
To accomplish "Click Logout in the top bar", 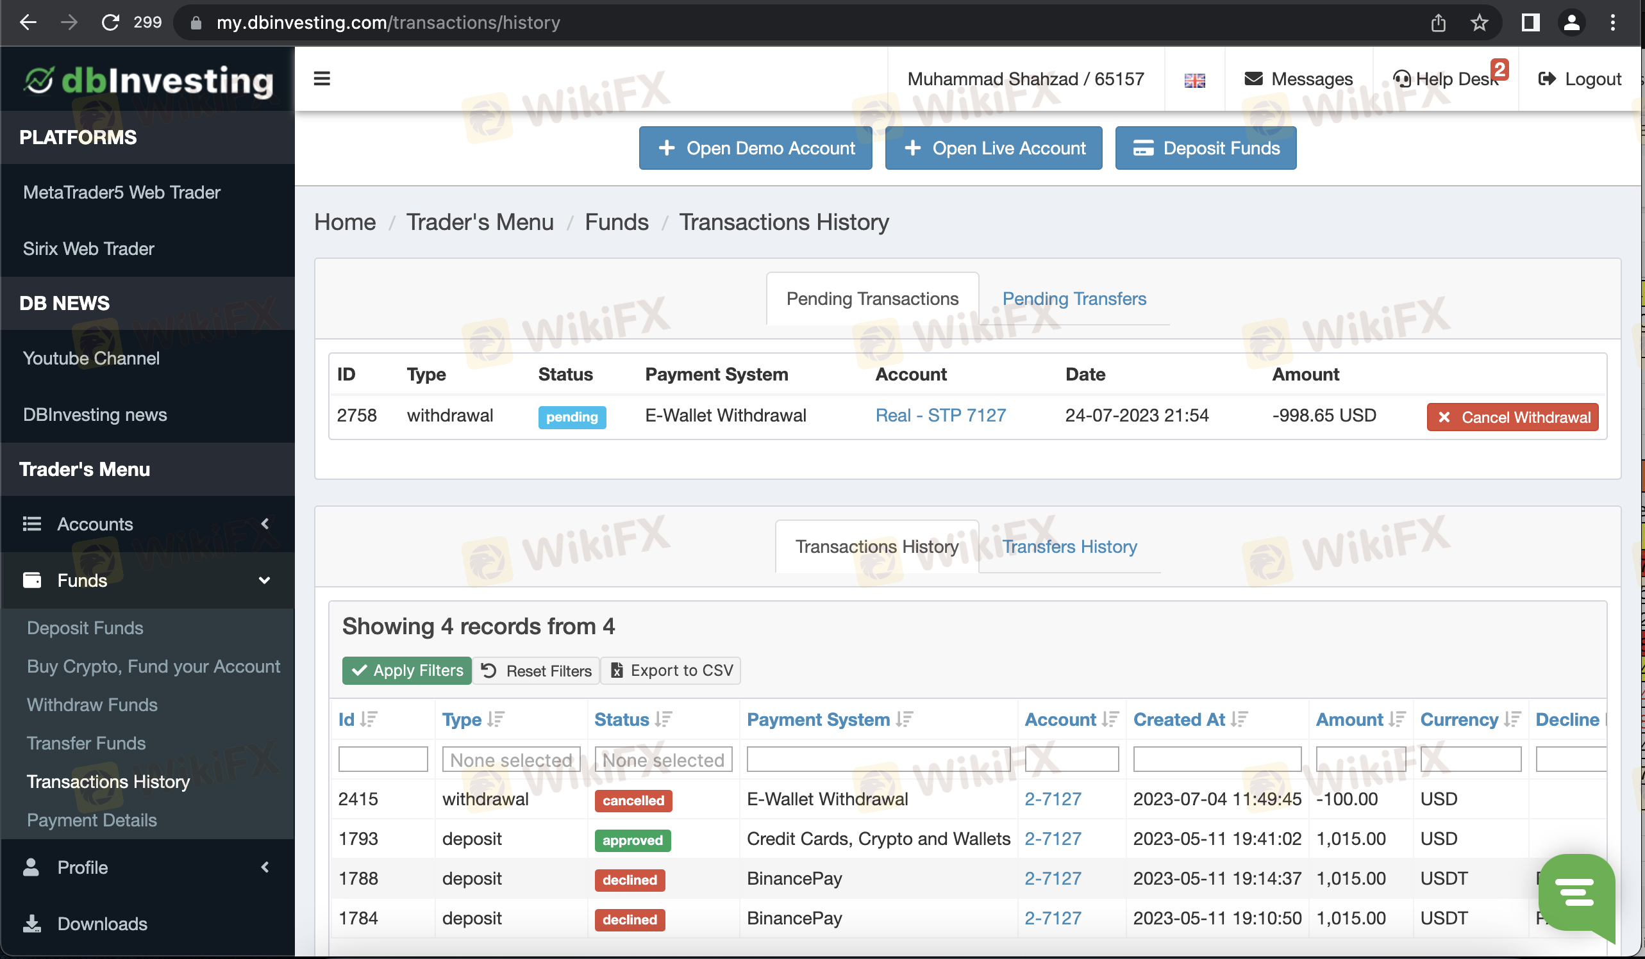I will coord(1580,79).
